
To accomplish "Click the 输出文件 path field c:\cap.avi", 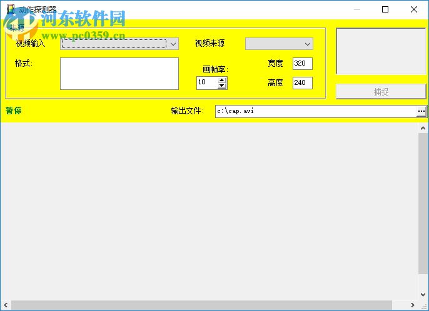I will [316, 111].
